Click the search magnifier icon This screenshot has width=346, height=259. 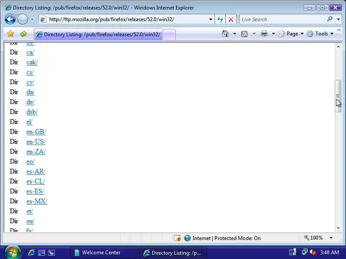coord(330,19)
